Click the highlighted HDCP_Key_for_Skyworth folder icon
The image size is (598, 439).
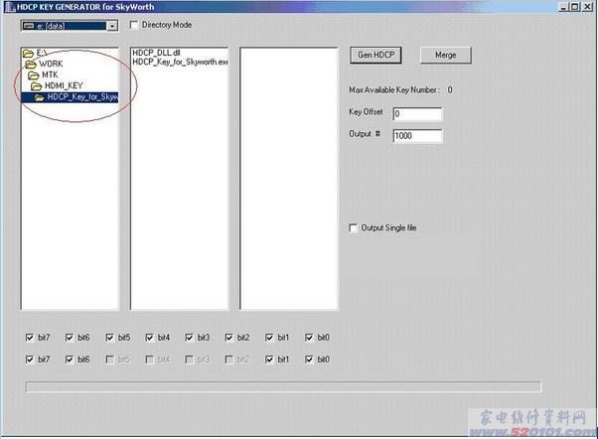tap(40, 97)
